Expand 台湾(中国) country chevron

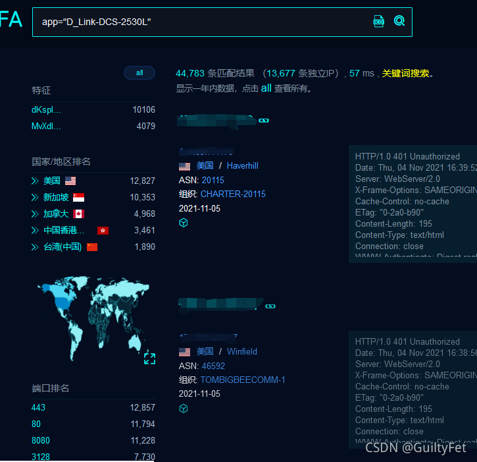pos(35,247)
